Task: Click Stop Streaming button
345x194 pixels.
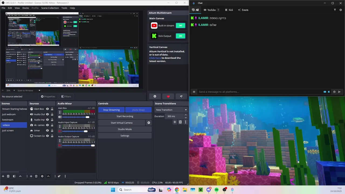Action: click(111, 110)
